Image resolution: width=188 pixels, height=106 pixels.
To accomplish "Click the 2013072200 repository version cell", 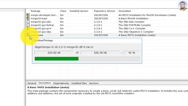I will pos(101,18).
